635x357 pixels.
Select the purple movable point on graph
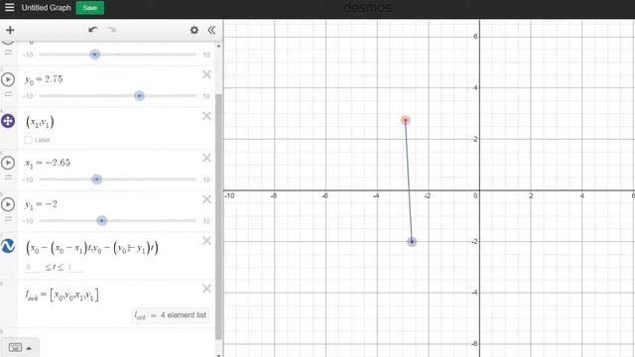[x=412, y=242]
